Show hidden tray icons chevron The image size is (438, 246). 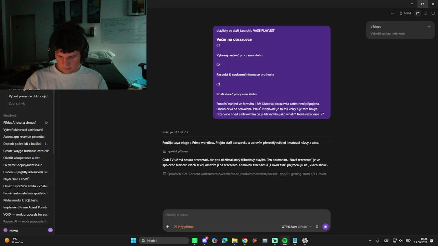pyautogui.click(x=370, y=241)
